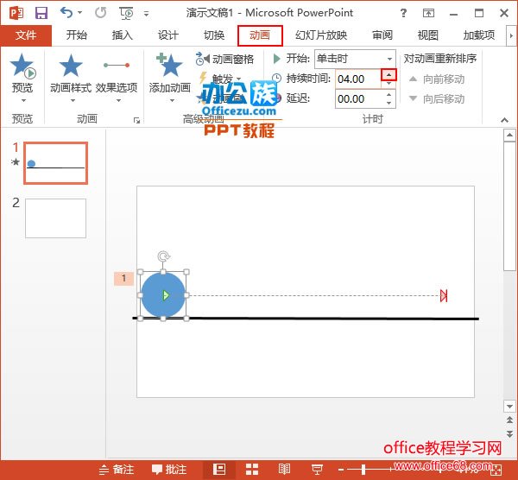Click 向后移动 move later button
The width and height of the screenshot is (518, 480).
pos(436,98)
